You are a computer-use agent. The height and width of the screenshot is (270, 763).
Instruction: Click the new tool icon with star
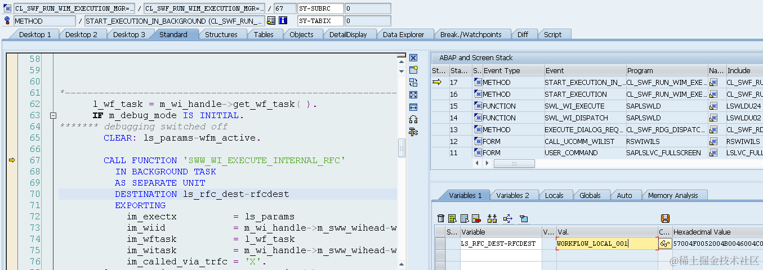pyautogui.click(x=413, y=70)
